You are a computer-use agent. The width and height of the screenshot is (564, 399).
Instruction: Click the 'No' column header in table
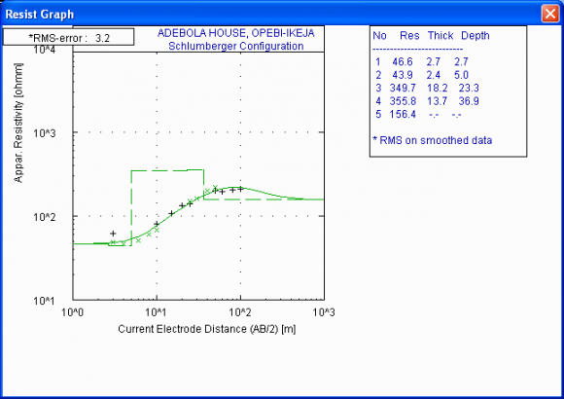tap(379, 36)
